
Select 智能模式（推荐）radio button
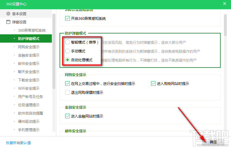68,42
